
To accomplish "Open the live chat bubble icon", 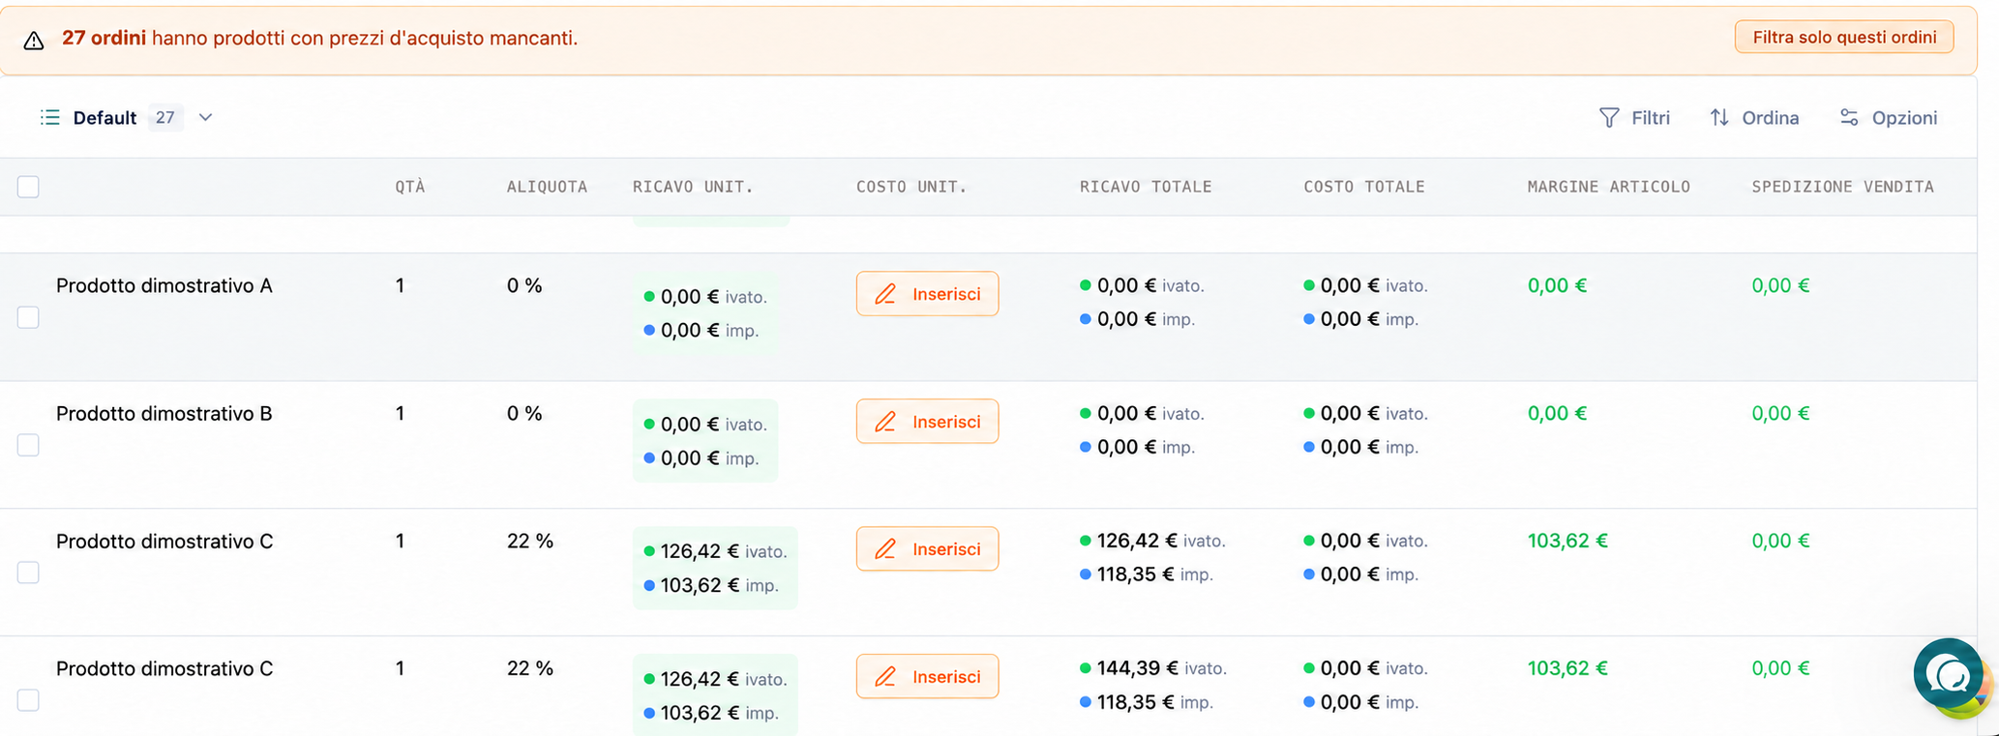I will pos(1948,673).
